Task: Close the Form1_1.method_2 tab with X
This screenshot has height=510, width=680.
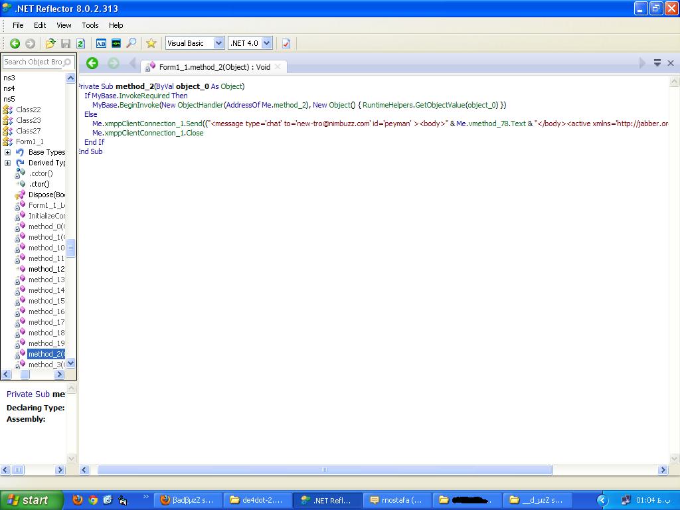Action: tap(278, 66)
